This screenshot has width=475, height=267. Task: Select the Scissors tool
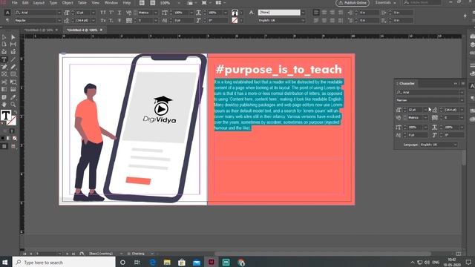coord(4,82)
